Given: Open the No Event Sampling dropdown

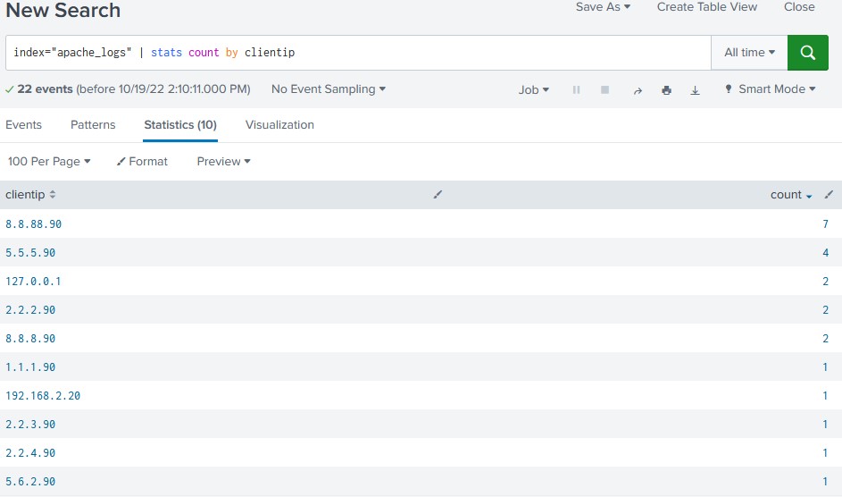Looking at the screenshot, I should coord(328,89).
